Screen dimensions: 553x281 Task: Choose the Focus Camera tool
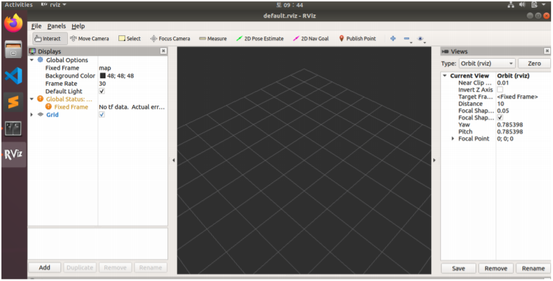(170, 39)
